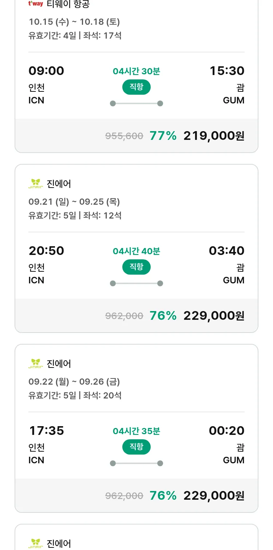
Task: Click Jin Air logo on 09.22 flight
Action: pos(36,364)
